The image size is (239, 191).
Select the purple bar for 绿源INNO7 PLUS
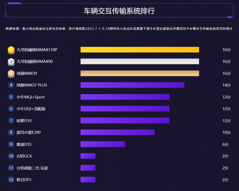click(x=132, y=85)
